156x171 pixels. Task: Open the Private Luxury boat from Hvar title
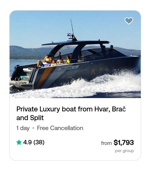click(71, 113)
